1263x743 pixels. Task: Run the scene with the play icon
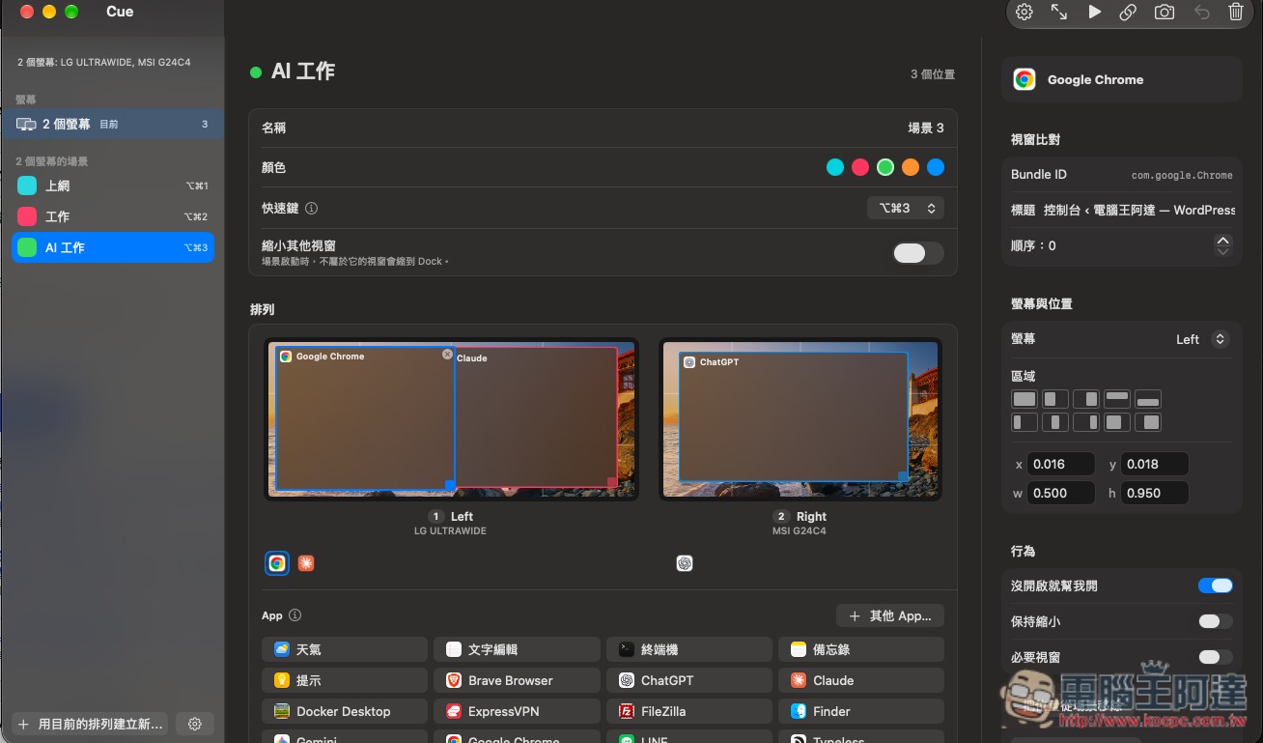pos(1094,13)
